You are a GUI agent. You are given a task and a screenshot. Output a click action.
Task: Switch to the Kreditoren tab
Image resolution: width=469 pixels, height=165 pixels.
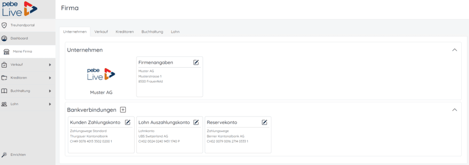(125, 32)
